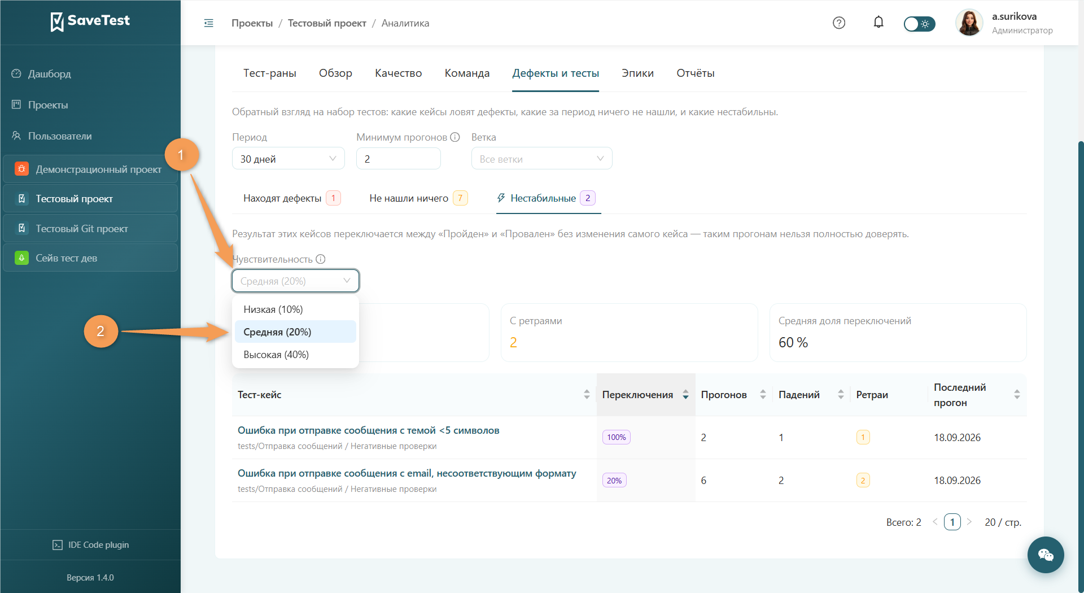Sort by Последний прогон column arrows
1084x593 pixels.
[x=1017, y=395]
